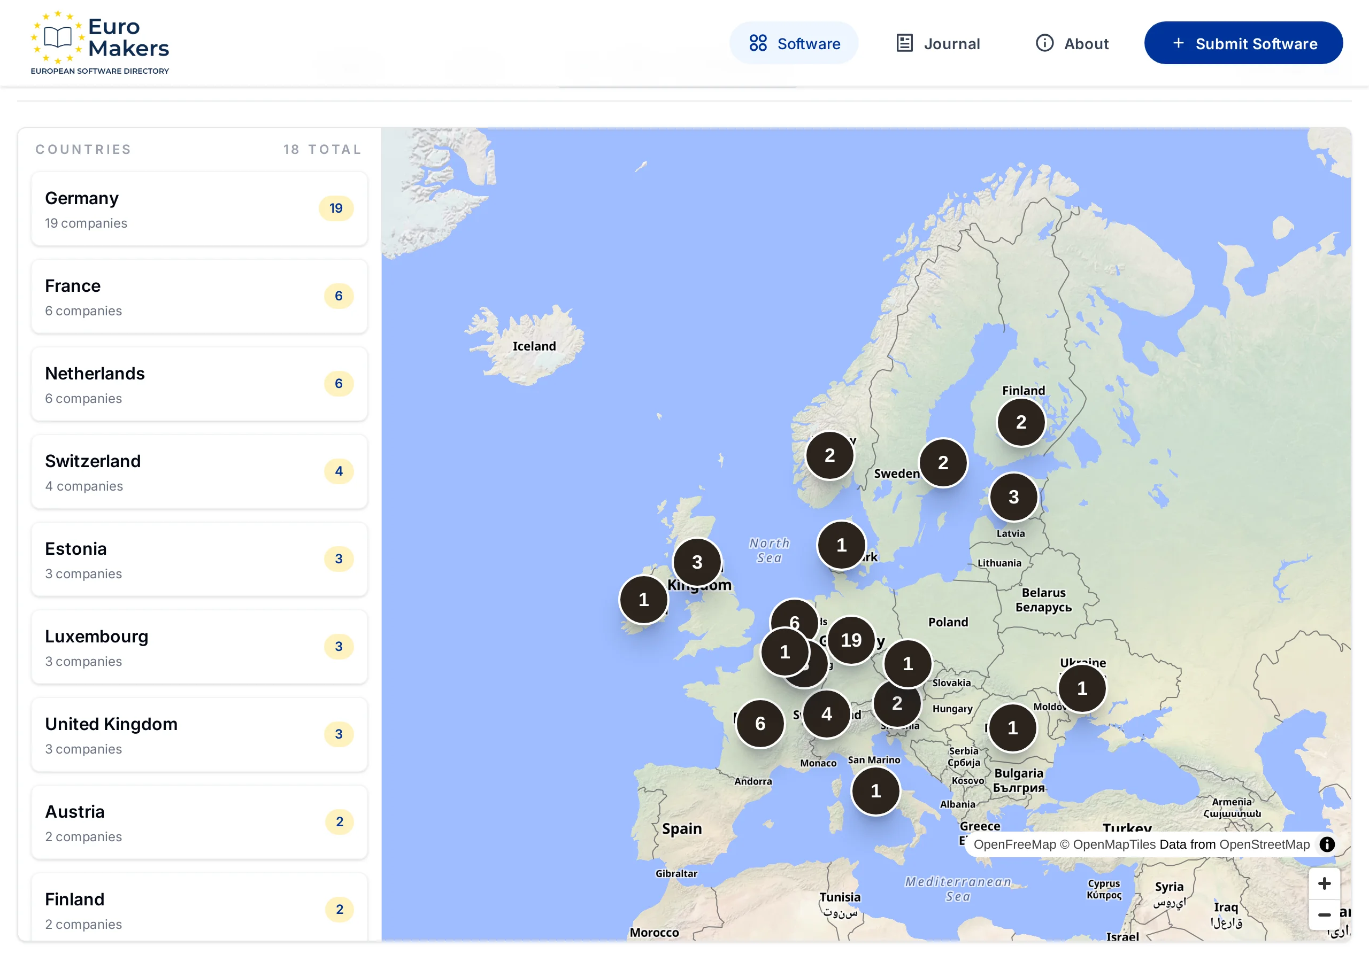The width and height of the screenshot is (1369, 962).
Task: Click the Finland map marker showing 2
Action: tap(1021, 422)
